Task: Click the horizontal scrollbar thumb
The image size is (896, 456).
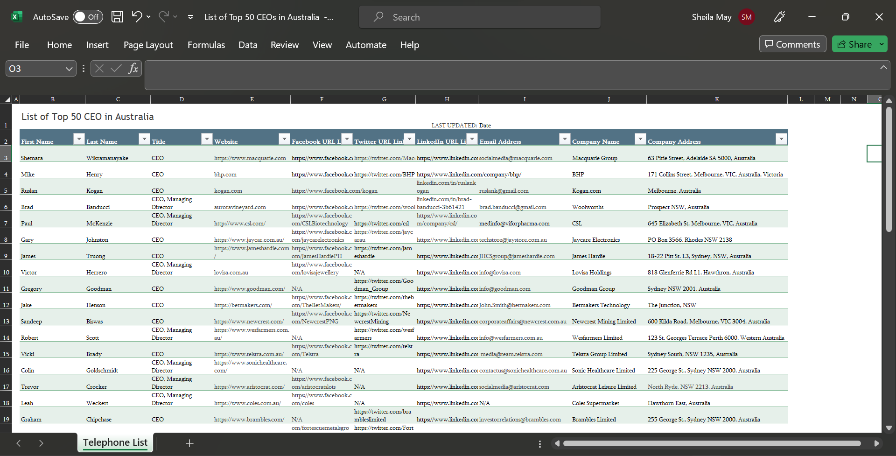Action: point(712,443)
